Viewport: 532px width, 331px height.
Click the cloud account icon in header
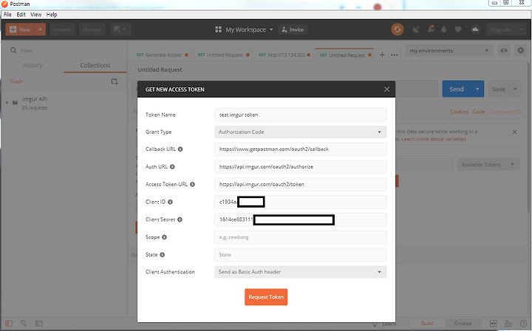(475, 30)
